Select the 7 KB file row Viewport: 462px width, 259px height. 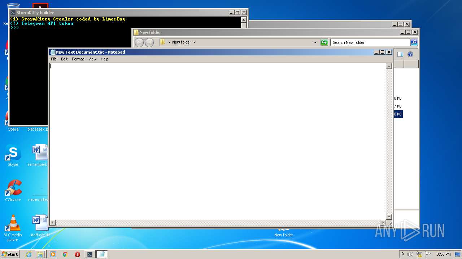(x=398, y=106)
